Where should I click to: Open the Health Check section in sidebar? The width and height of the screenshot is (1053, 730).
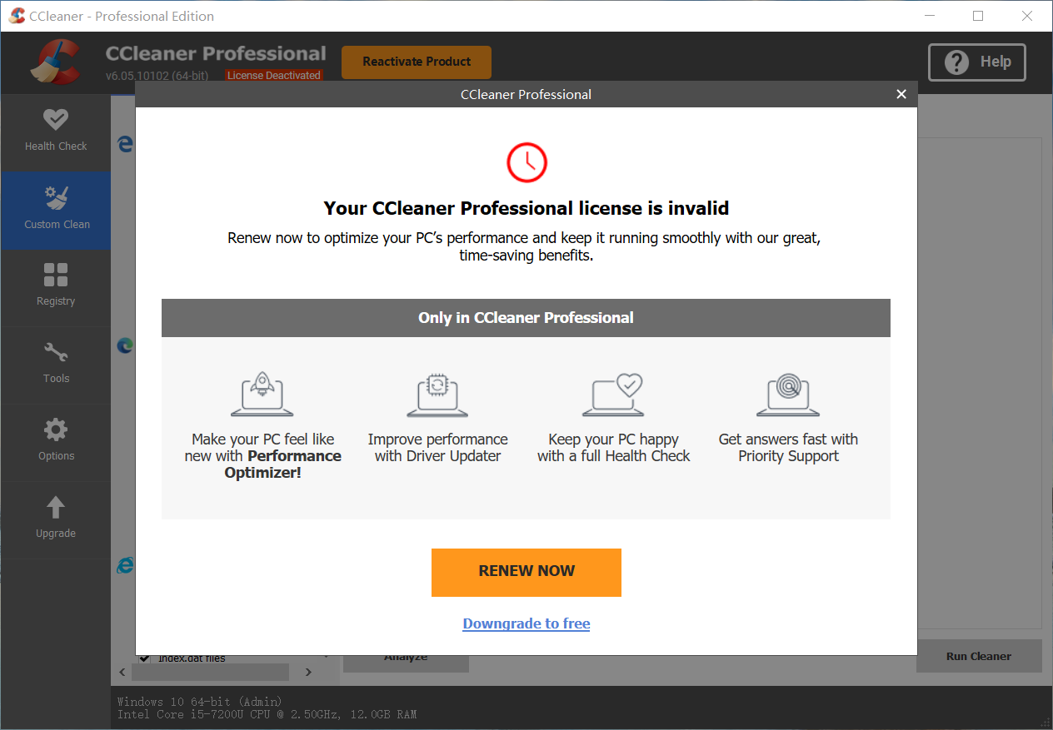coord(56,132)
